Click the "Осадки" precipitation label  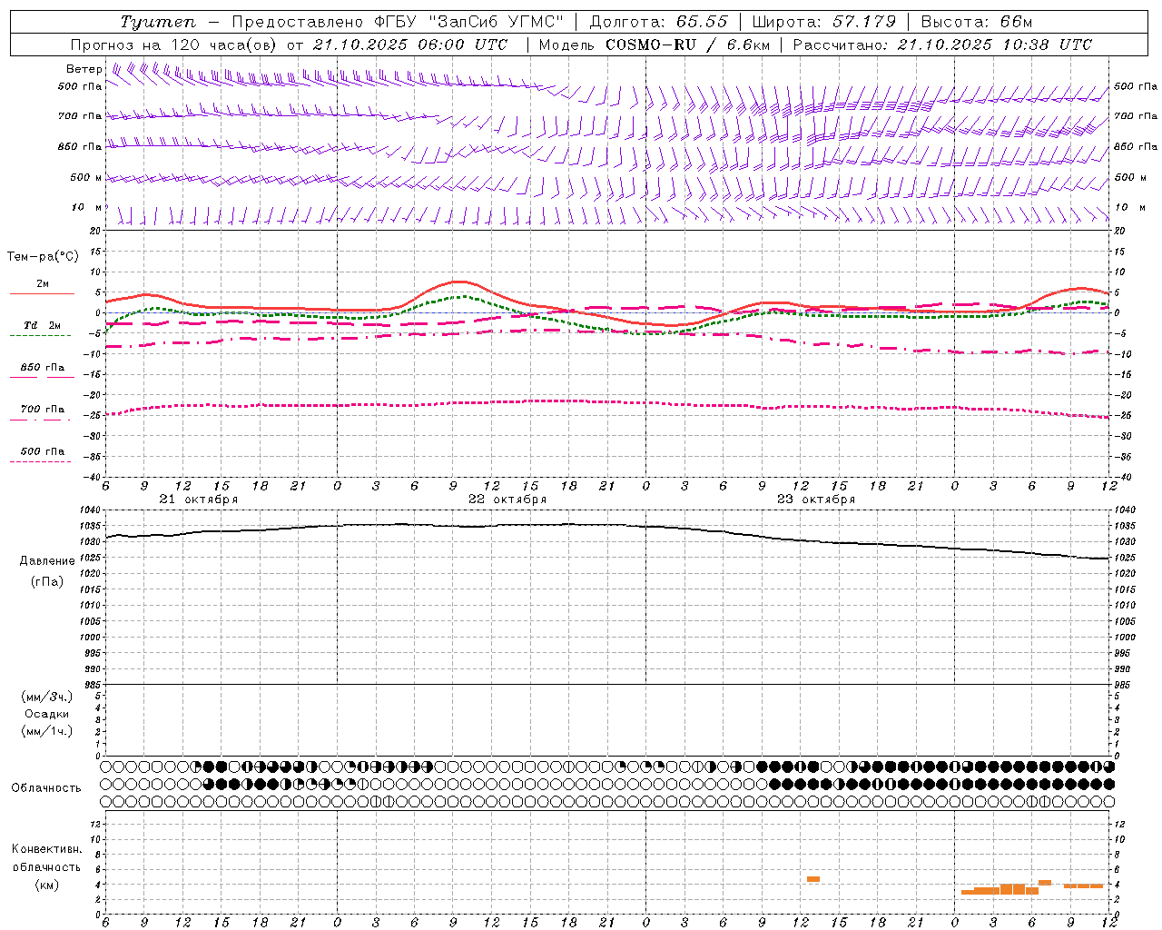(x=47, y=715)
